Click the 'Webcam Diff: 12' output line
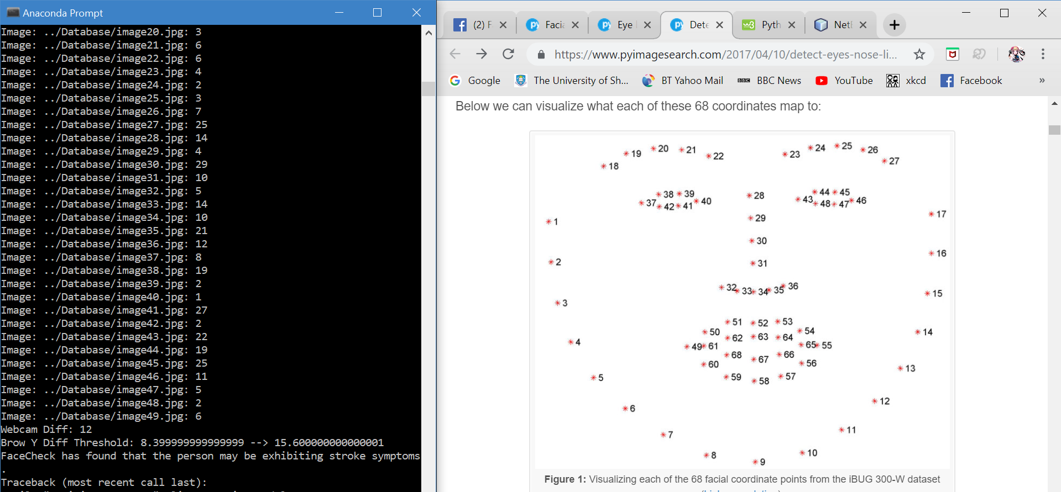Viewport: 1061px width, 492px height. (x=46, y=430)
